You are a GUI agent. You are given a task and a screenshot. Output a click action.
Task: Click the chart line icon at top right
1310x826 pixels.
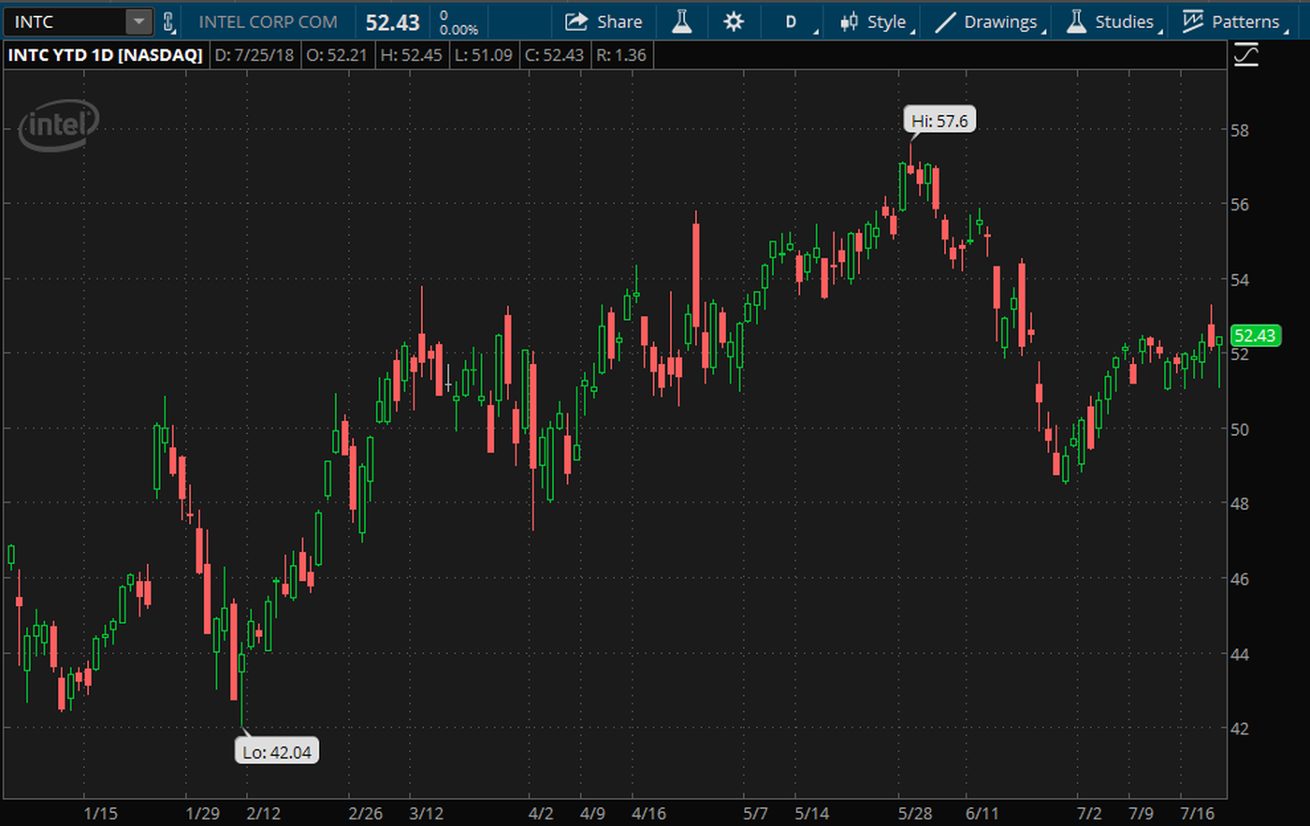tap(1245, 55)
